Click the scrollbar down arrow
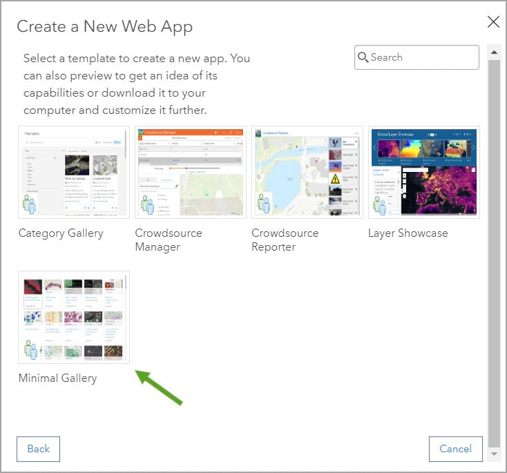 point(494,454)
